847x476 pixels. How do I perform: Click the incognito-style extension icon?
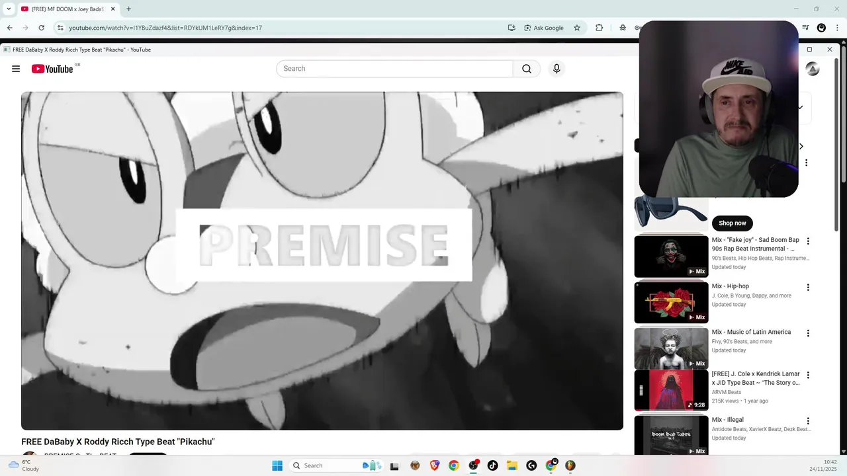coord(623,28)
